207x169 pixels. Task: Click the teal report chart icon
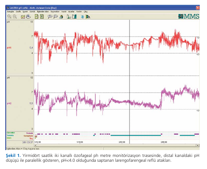click(74, 16)
